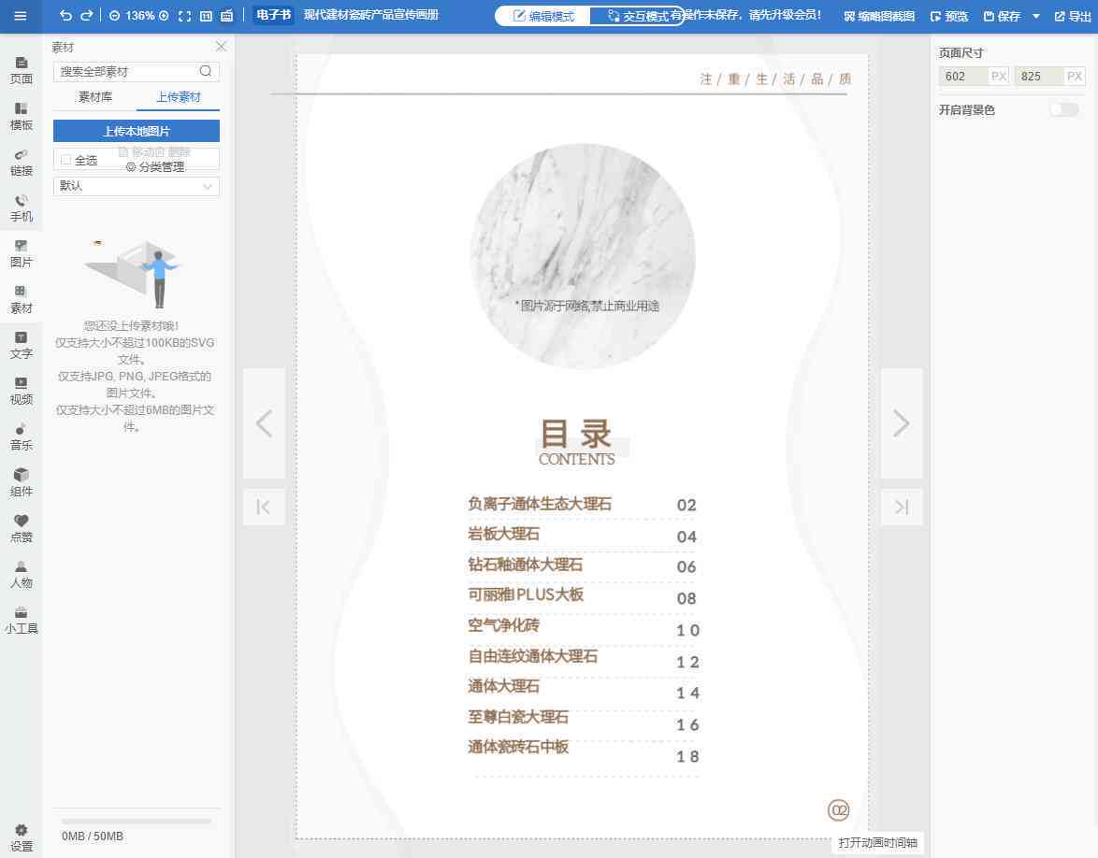Select 自由连纹通体大理石 contents entry
This screenshot has width=1098, height=858.
[533, 656]
